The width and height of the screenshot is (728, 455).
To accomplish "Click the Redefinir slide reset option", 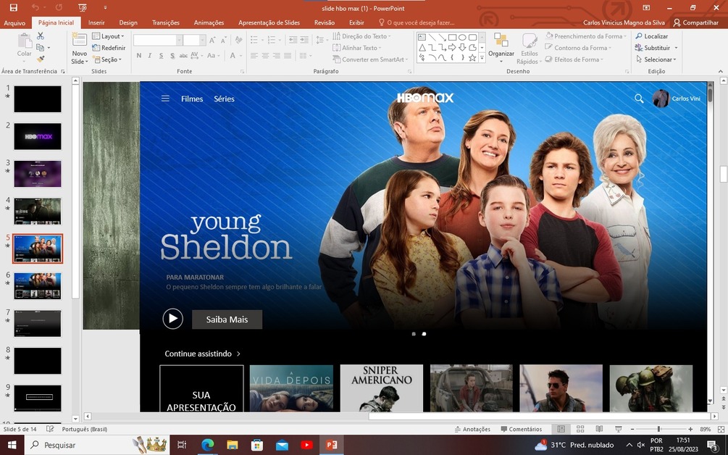I will [109, 48].
